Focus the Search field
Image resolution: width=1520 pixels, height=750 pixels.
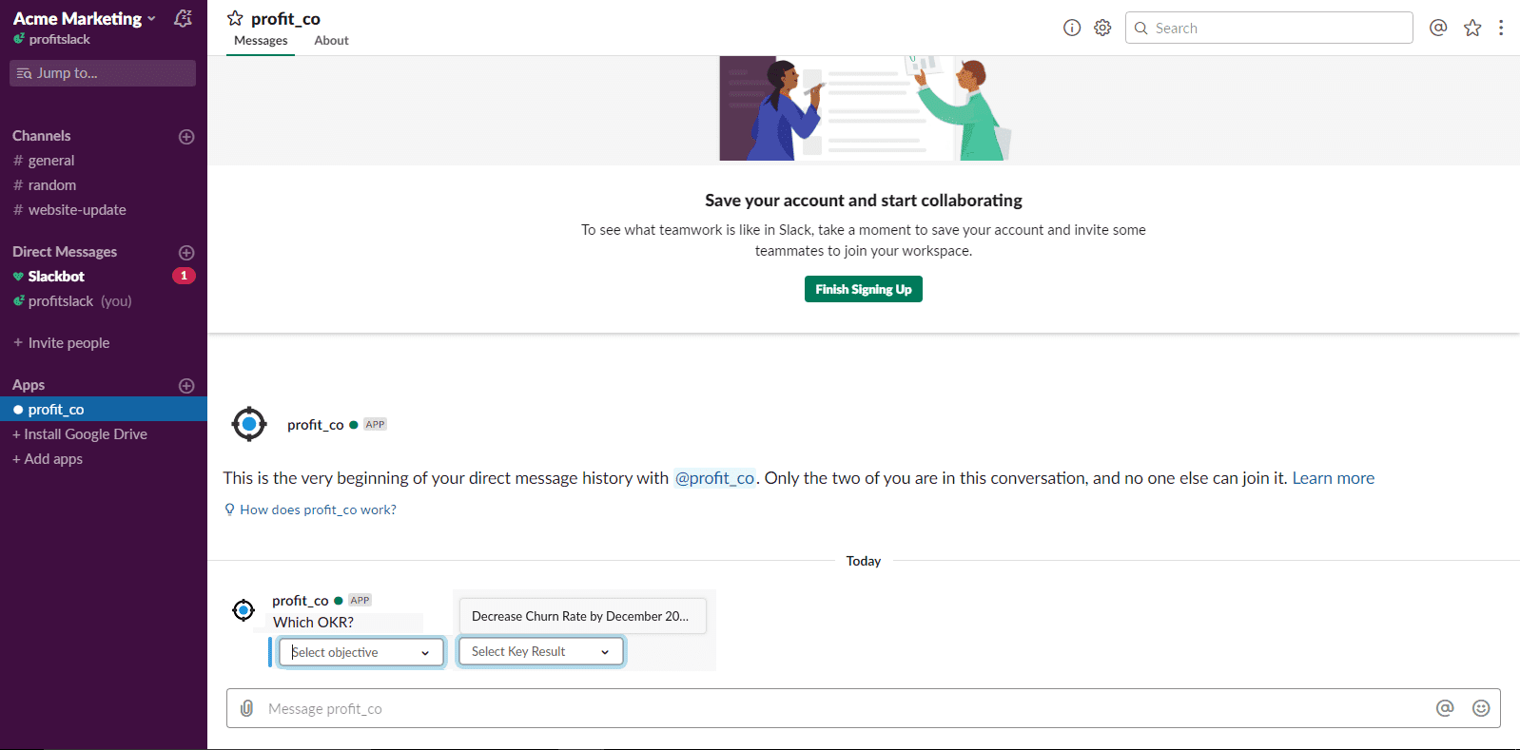click(x=1269, y=28)
